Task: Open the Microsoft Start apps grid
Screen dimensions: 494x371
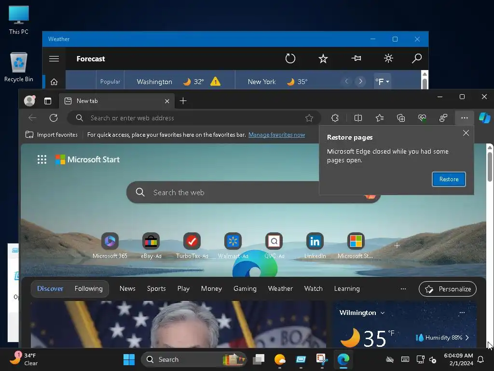Action: tap(42, 159)
